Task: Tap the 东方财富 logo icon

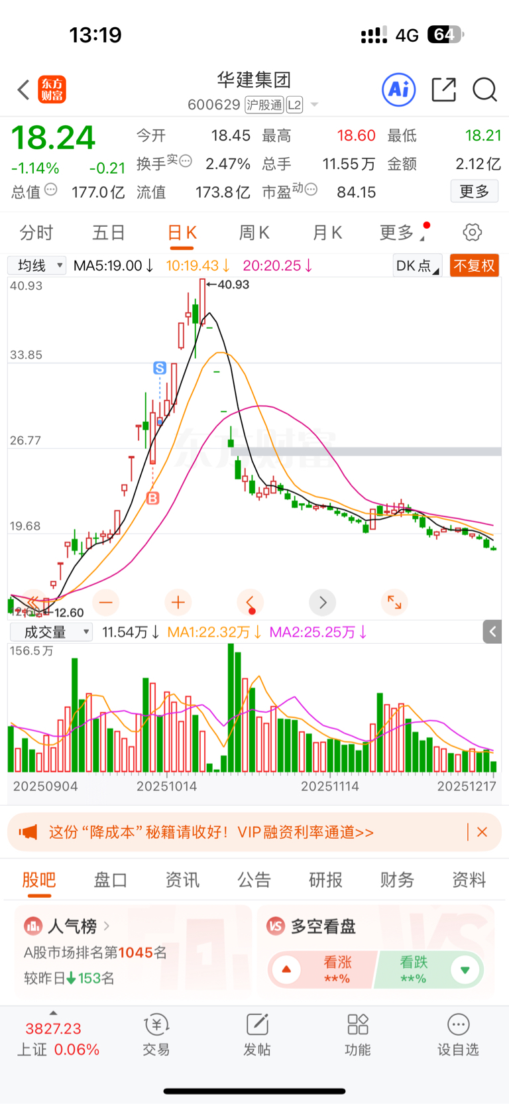Action: (52, 90)
